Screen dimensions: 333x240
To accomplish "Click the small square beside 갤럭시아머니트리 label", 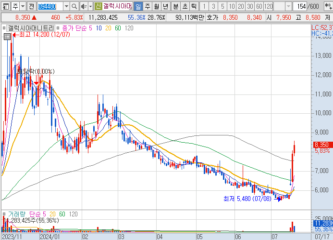I will pyautogui.click(x=4, y=28).
